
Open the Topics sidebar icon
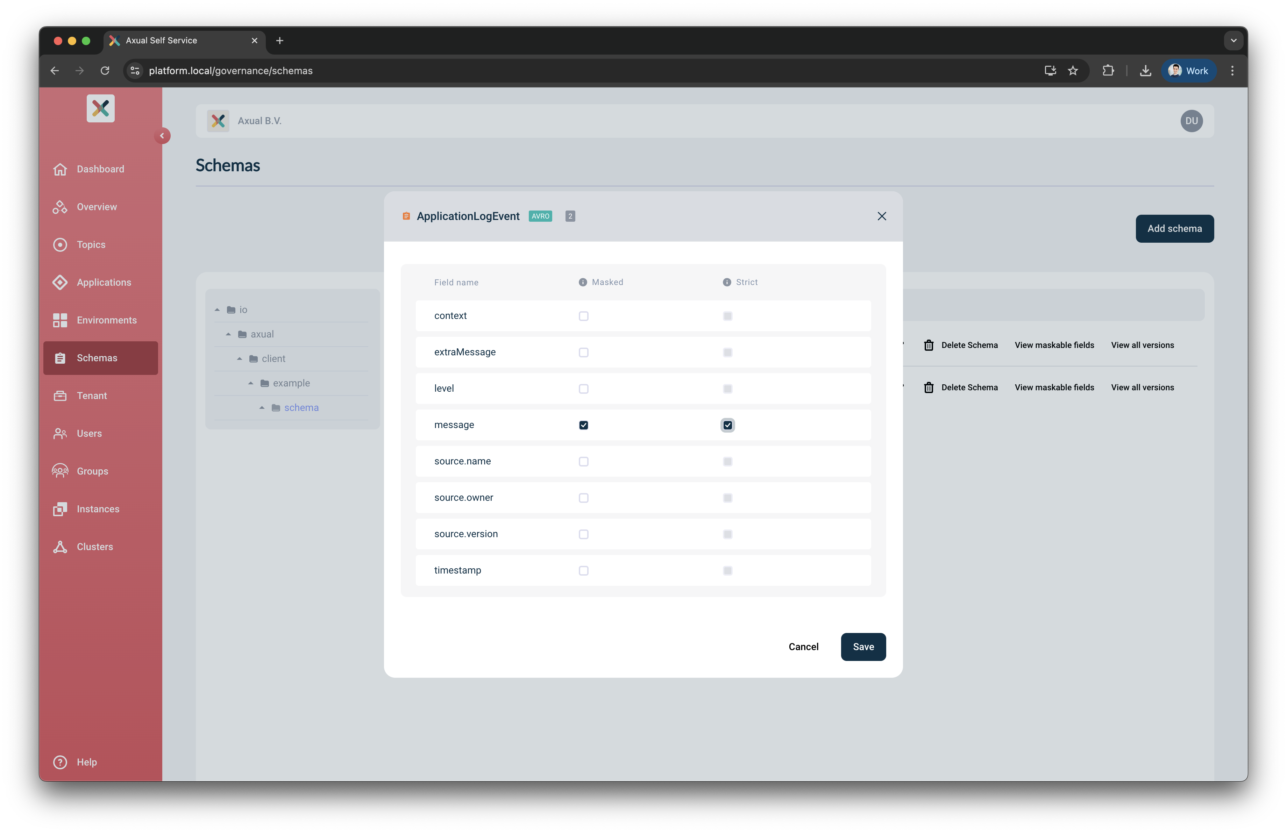click(x=60, y=245)
